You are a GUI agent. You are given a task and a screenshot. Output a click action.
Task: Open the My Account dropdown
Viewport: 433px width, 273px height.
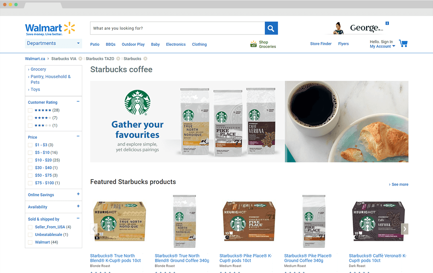click(x=382, y=46)
